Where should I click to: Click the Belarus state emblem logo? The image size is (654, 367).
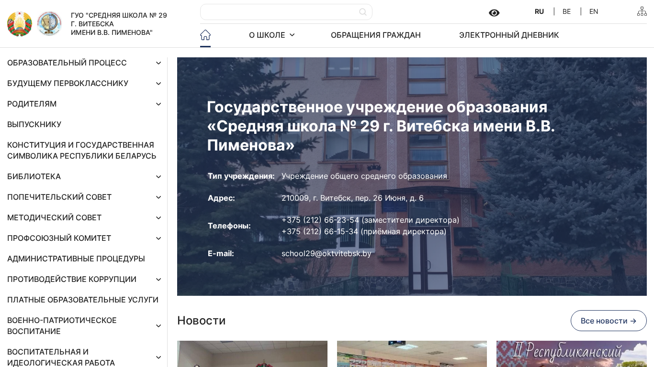pyautogui.click(x=20, y=24)
